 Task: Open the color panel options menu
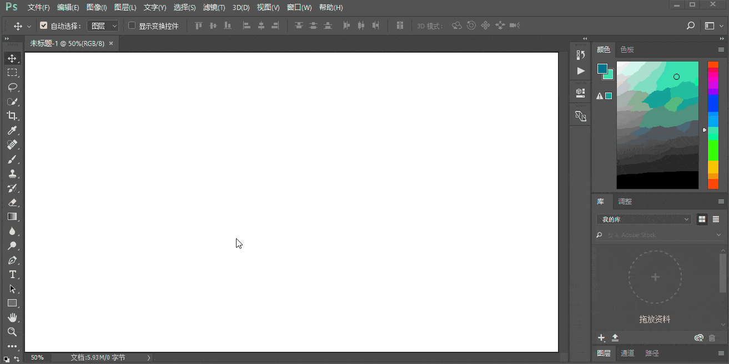[x=721, y=49]
